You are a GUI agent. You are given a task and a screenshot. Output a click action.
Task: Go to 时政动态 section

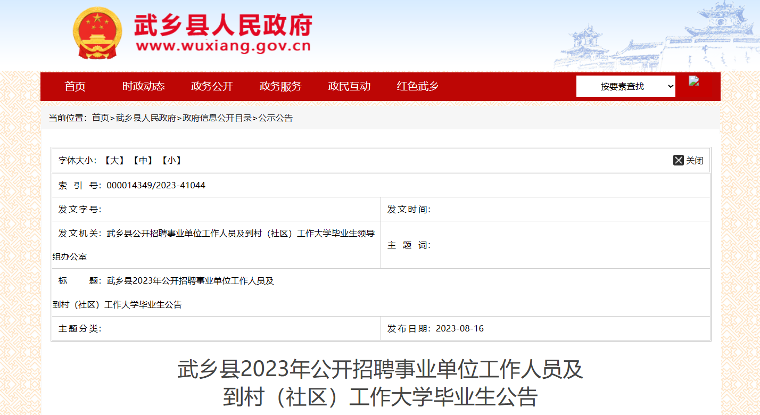click(144, 86)
